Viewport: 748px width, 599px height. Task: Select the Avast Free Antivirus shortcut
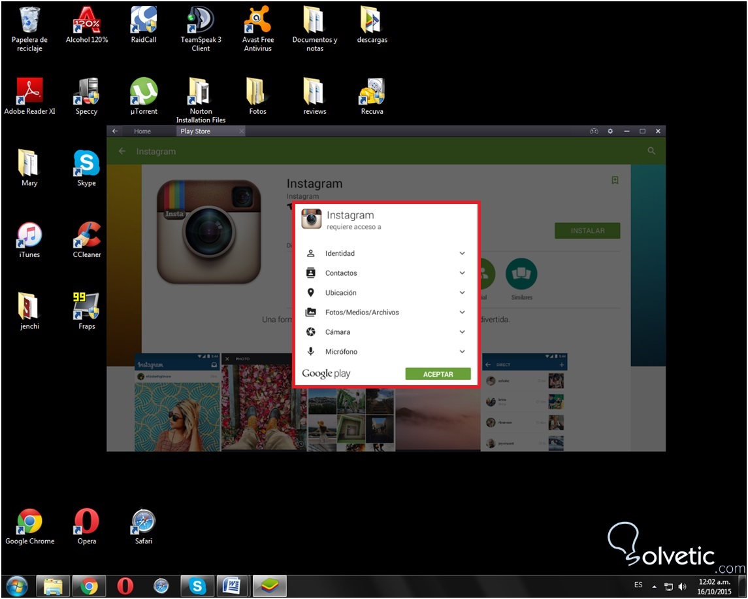coord(257,29)
